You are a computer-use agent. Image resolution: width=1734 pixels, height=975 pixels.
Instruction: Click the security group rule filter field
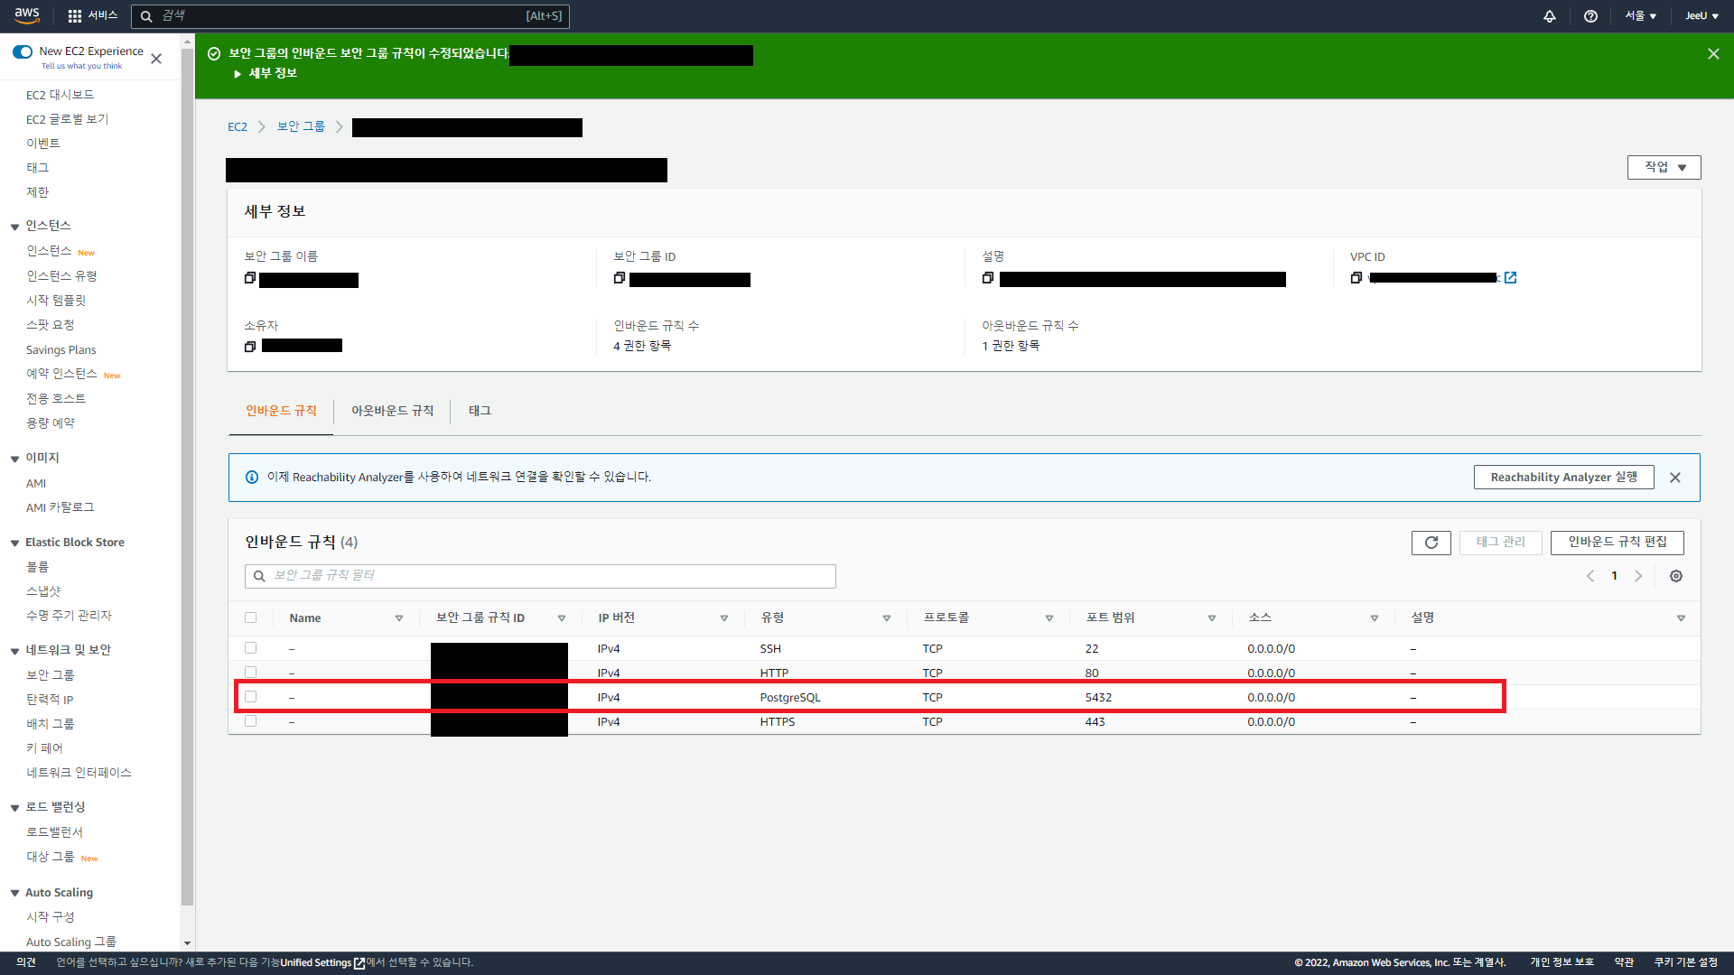pyautogui.click(x=540, y=576)
